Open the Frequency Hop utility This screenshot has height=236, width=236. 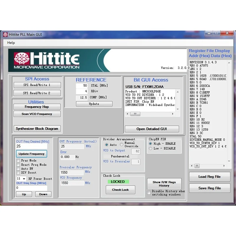tap(37, 107)
